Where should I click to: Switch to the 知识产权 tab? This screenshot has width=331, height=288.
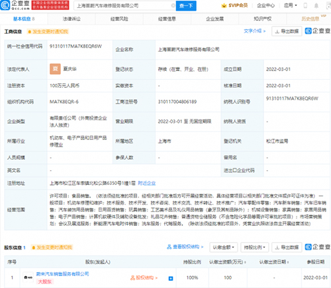pyautogui.click(x=263, y=19)
